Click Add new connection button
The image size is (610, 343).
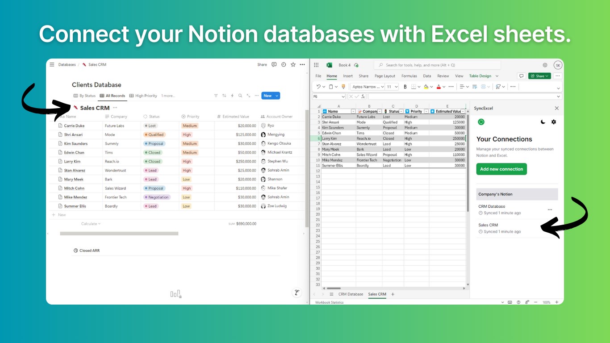[501, 169]
